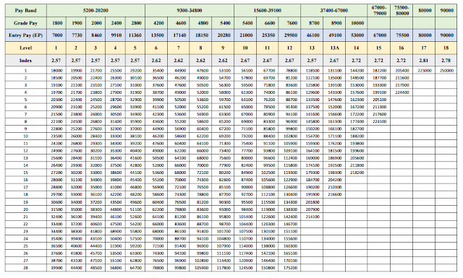463x278 pixels.
Task: Select the Level '13A' header cell
Action: pos(334,48)
